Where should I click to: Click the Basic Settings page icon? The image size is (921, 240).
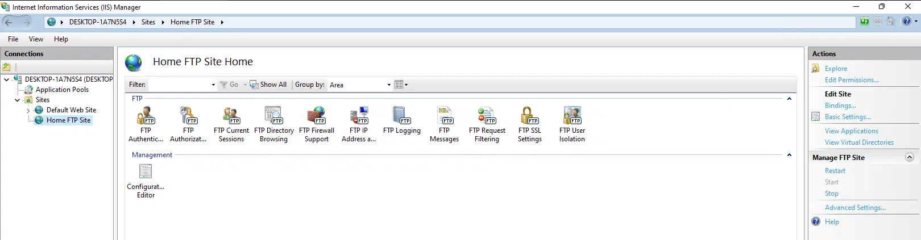pyautogui.click(x=816, y=117)
